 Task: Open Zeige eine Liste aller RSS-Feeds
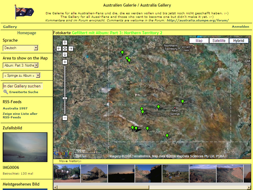click(x=20, y=115)
